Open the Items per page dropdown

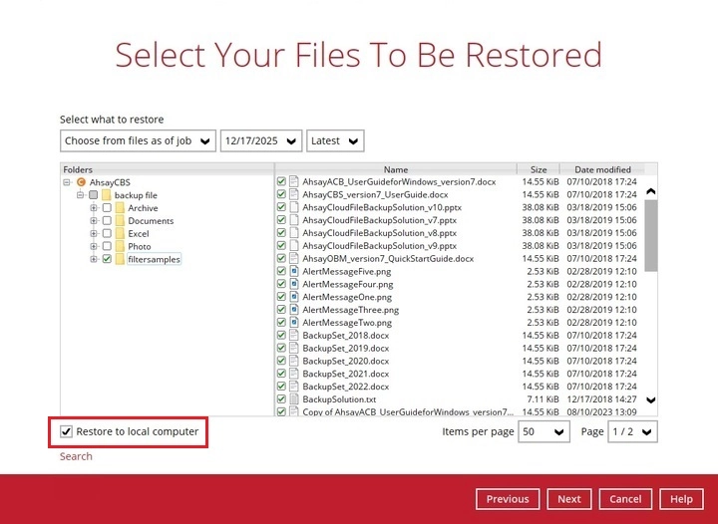(543, 431)
